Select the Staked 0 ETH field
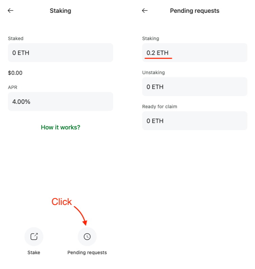This screenshot has height=269, width=255. pos(60,53)
